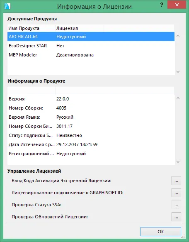Image resolution: width=189 pixels, height=242 pixels.
Task: Click the expiration date 29.12.2037 18:21:59
Action: 77,144
